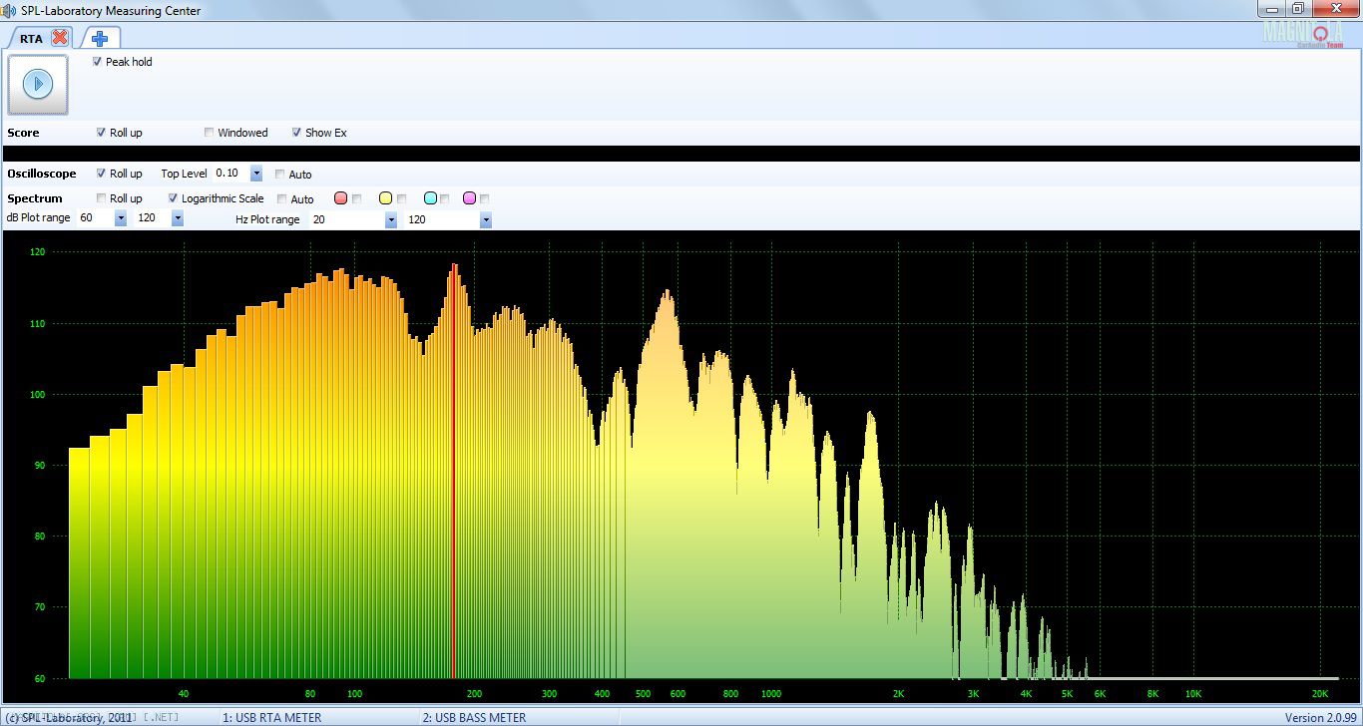The height and width of the screenshot is (726, 1363).
Task: Toggle Score Roll up checkbox
Action: tap(102, 133)
